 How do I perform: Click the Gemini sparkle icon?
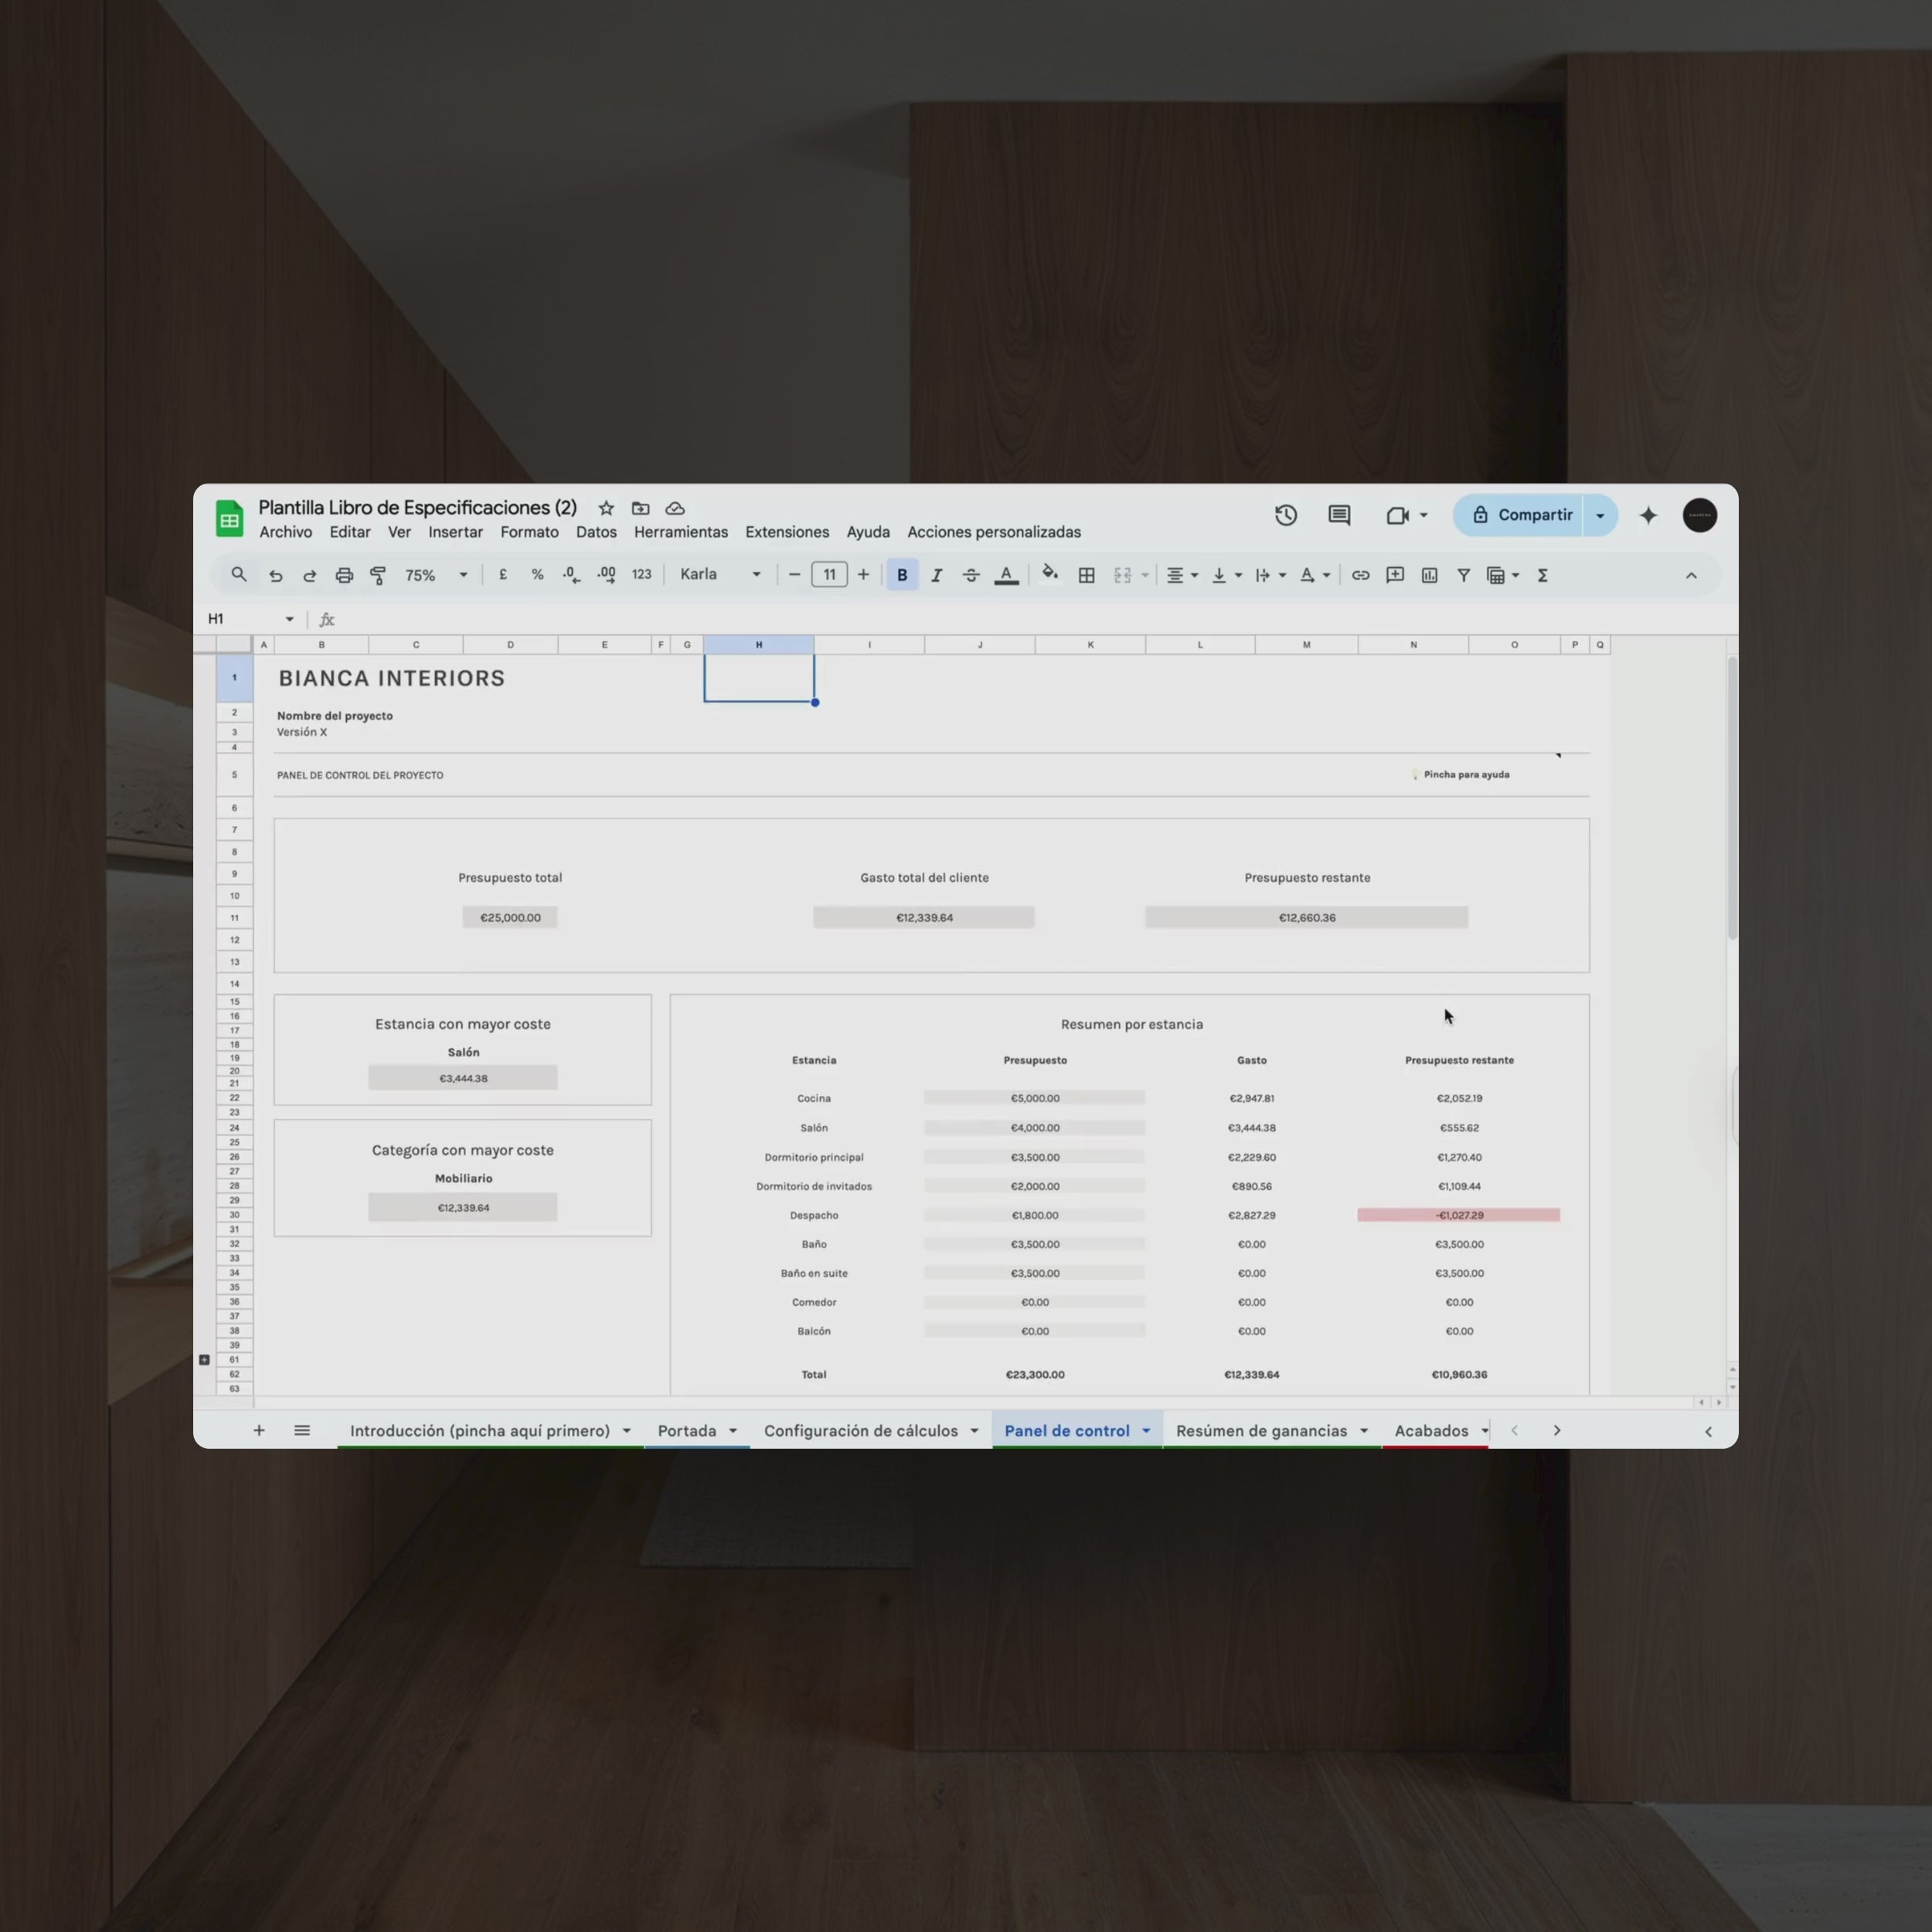point(1648,515)
